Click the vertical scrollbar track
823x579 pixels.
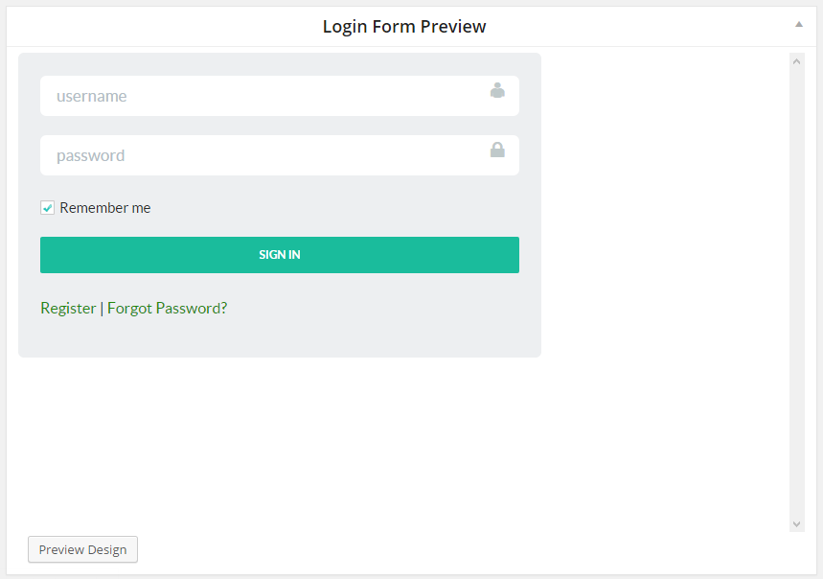pos(797,288)
